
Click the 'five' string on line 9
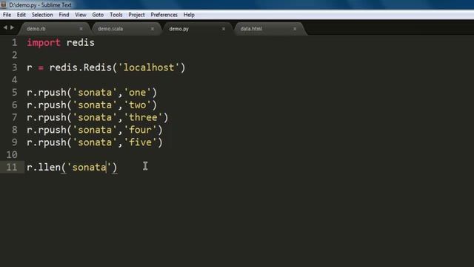coord(140,142)
